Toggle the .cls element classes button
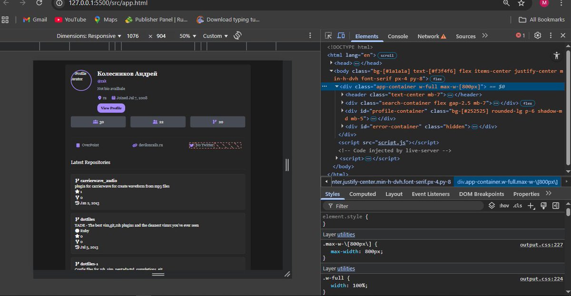This screenshot has height=296, width=571. tap(517, 206)
